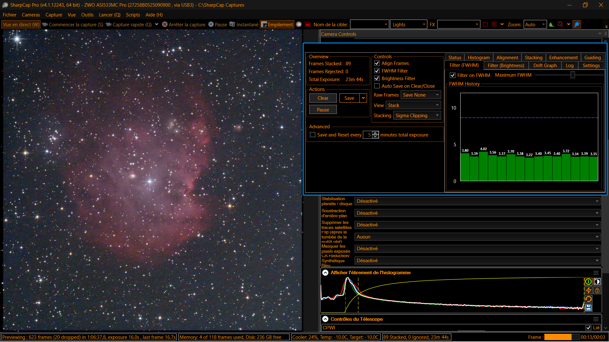Open the Contrôles du Télescope hamburger menu

pos(596,319)
